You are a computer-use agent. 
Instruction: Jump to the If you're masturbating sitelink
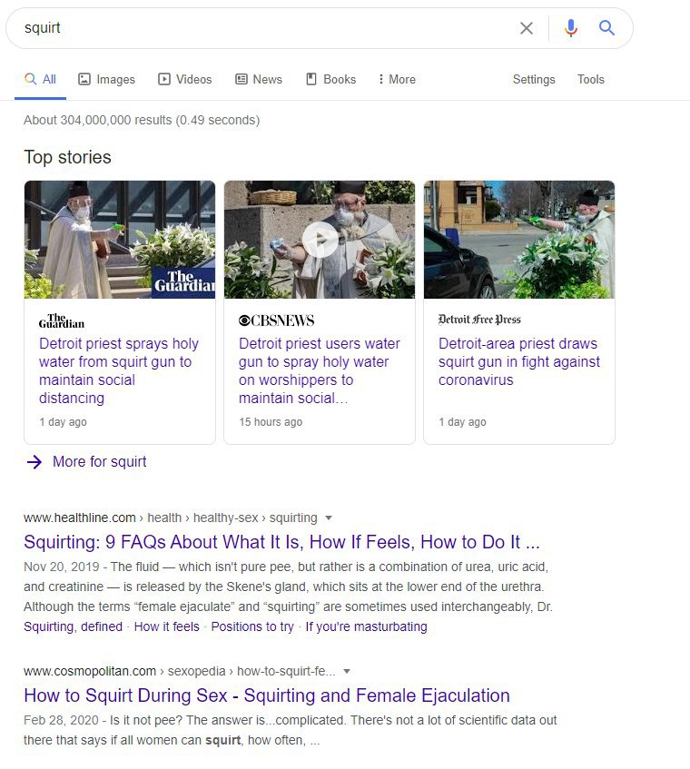pyautogui.click(x=366, y=626)
